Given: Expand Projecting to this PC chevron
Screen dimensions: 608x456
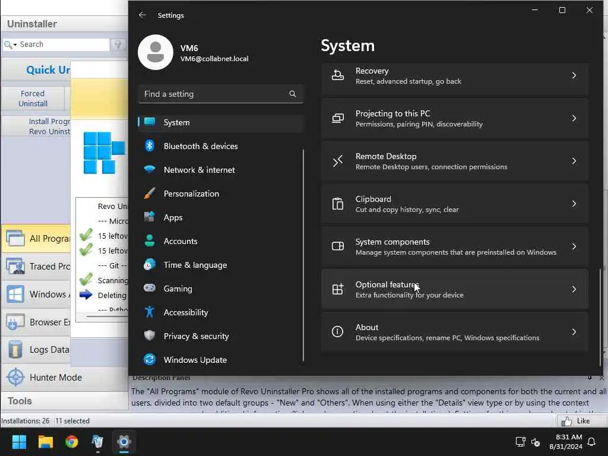Looking at the screenshot, I should (574, 118).
